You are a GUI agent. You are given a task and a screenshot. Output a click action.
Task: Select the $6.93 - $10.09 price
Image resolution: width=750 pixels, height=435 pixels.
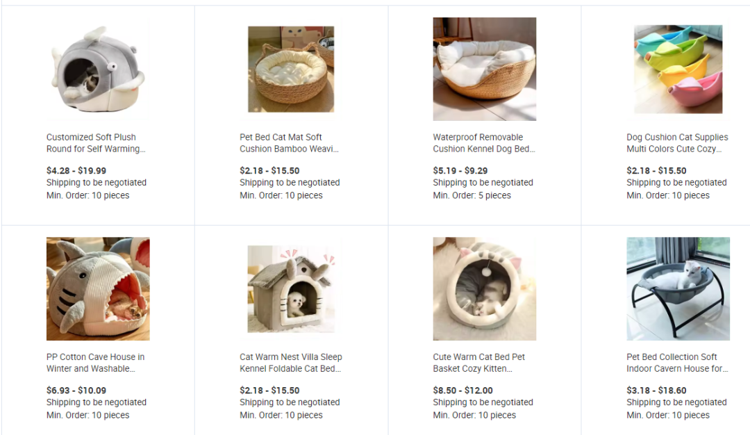[x=76, y=390]
